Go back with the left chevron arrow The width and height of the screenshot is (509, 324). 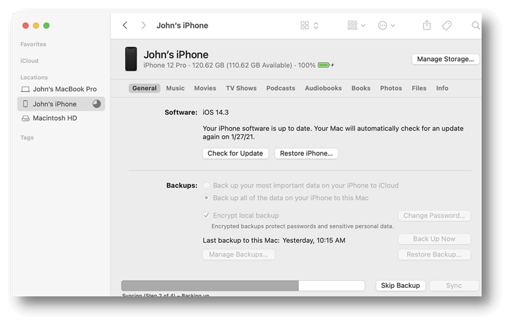pos(125,26)
